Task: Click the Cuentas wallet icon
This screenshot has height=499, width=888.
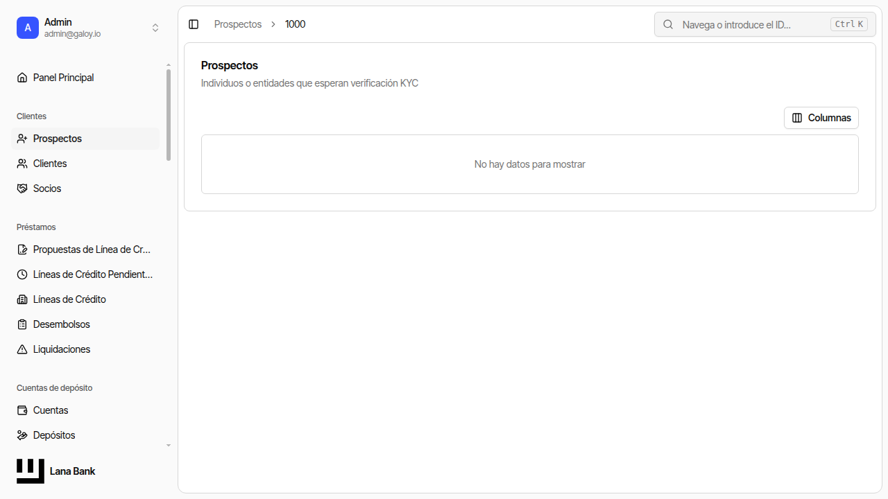Action: coord(22,410)
